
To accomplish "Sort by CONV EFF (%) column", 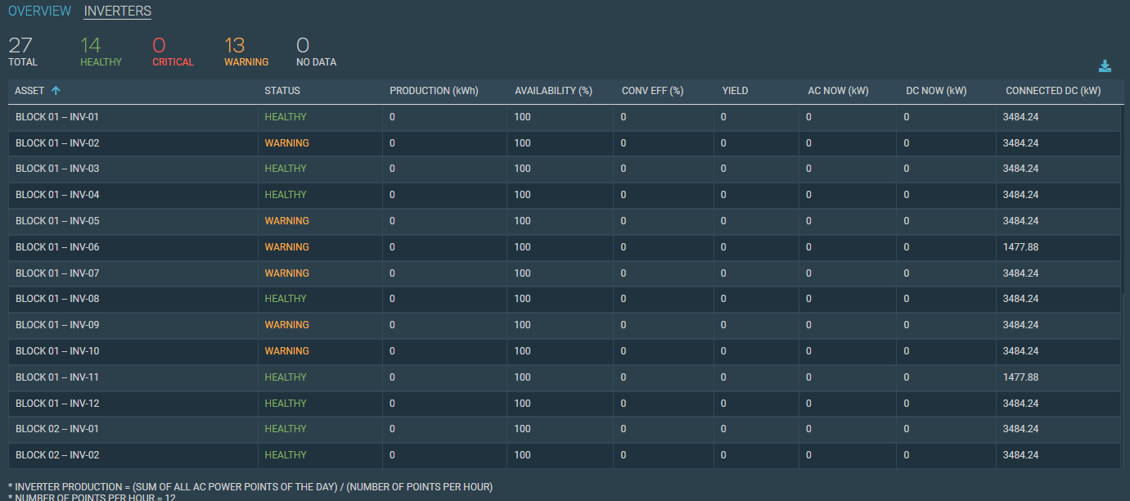I will pyautogui.click(x=652, y=91).
